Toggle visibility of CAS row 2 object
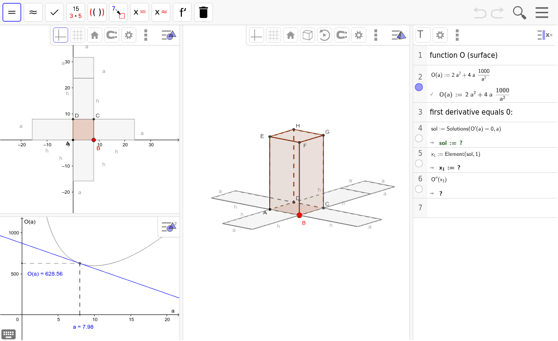558x341 pixels. [x=419, y=87]
